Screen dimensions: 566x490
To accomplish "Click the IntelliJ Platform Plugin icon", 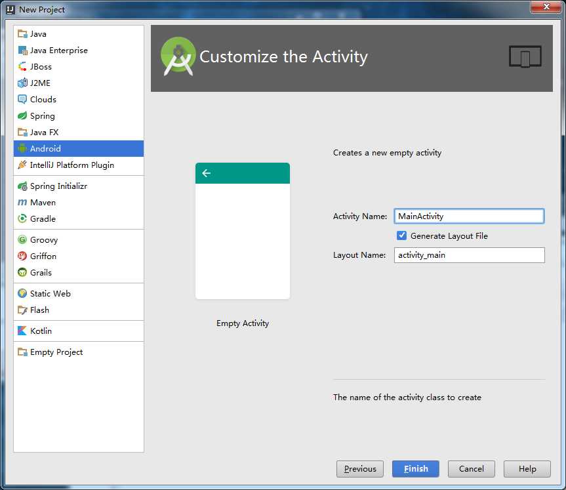I will [22, 165].
